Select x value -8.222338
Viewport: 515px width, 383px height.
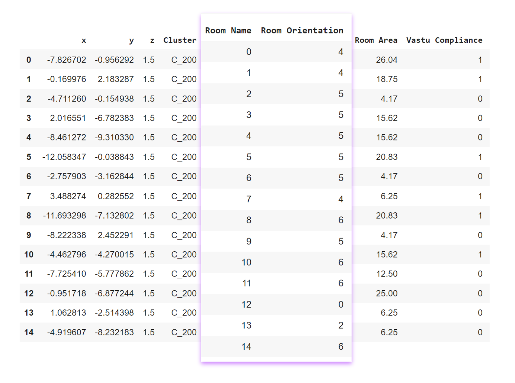[66, 235]
